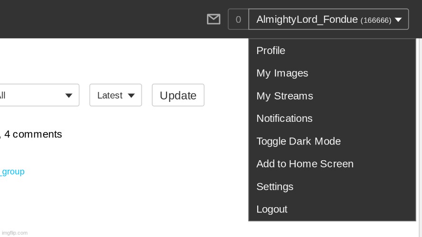Expand the partially visible All dropdown
The height and width of the screenshot is (237, 422).
(39, 95)
